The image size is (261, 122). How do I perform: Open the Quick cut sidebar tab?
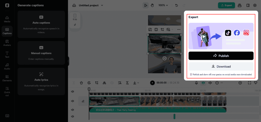point(7,92)
